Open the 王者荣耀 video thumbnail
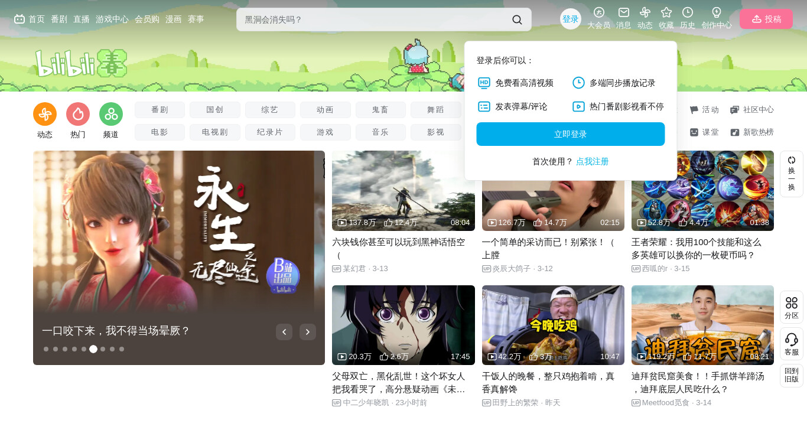 [x=702, y=191]
